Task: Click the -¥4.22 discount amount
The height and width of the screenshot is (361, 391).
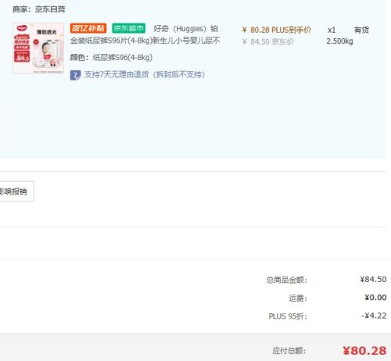Action: click(x=374, y=316)
